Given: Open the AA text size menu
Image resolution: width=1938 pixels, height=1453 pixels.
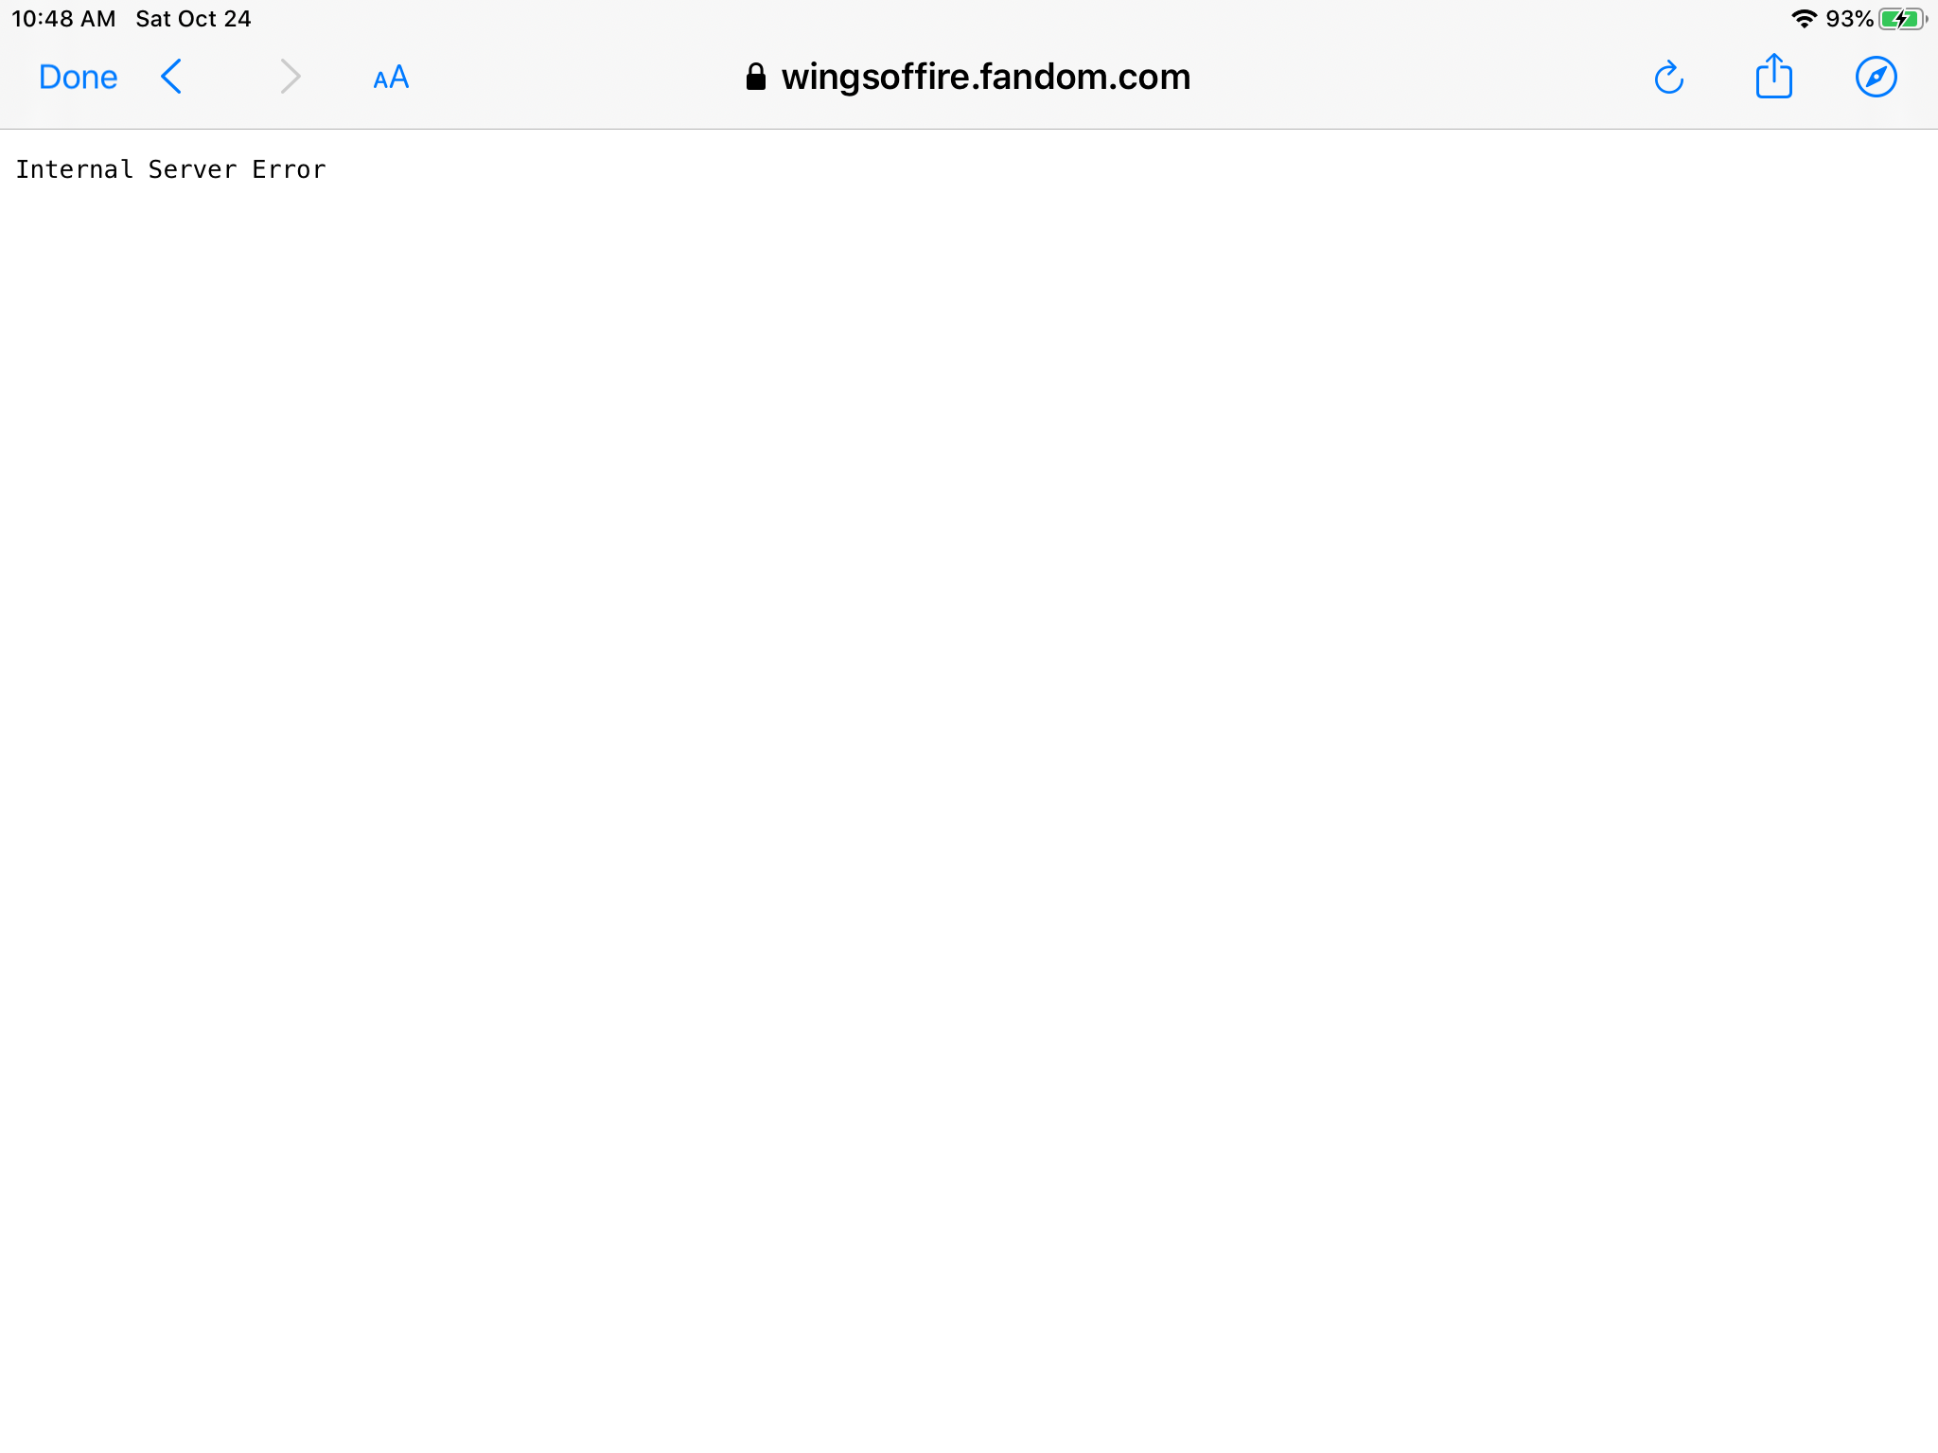Looking at the screenshot, I should 391,78.
